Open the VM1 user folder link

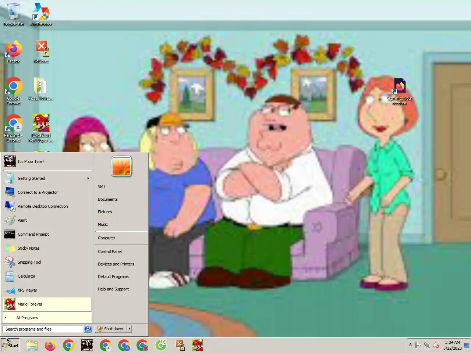[x=121, y=187]
